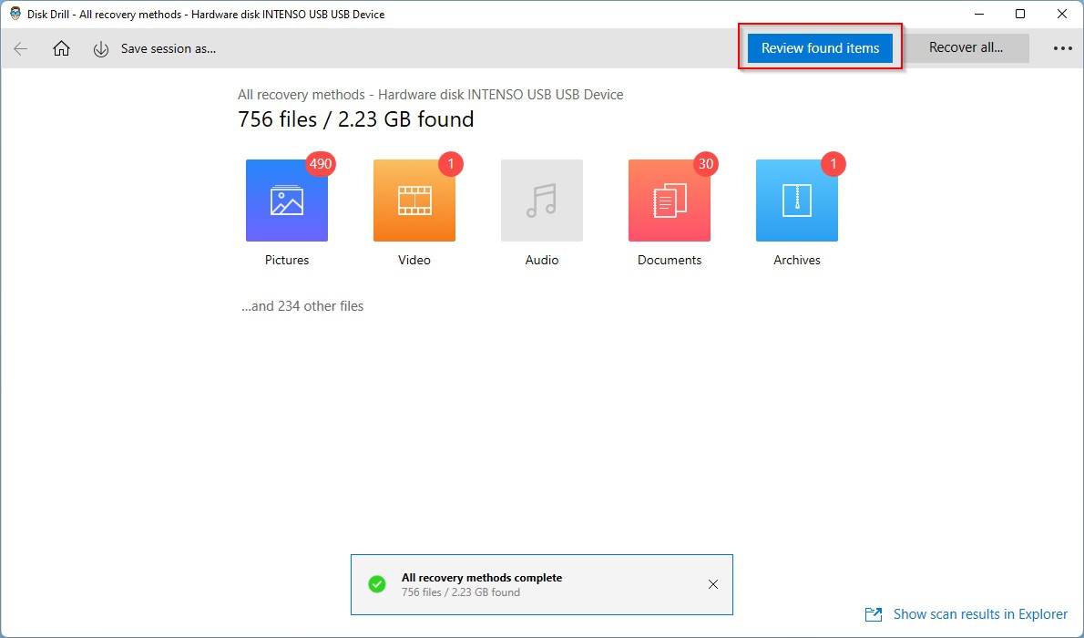1084x638 pixels.
Task: Click '...and 234 other files' text
Action: 302,306
